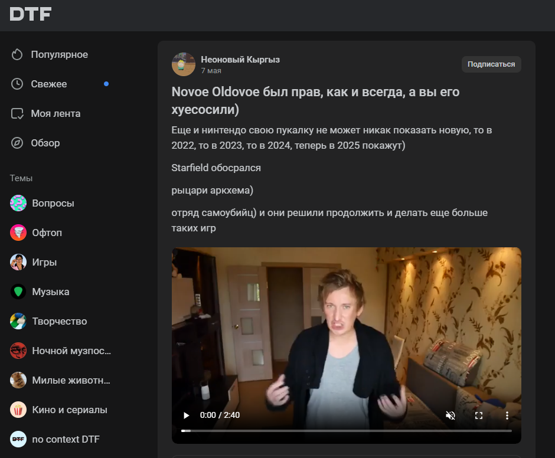
Task: Open the Офтоп topic
Action: 47,233
